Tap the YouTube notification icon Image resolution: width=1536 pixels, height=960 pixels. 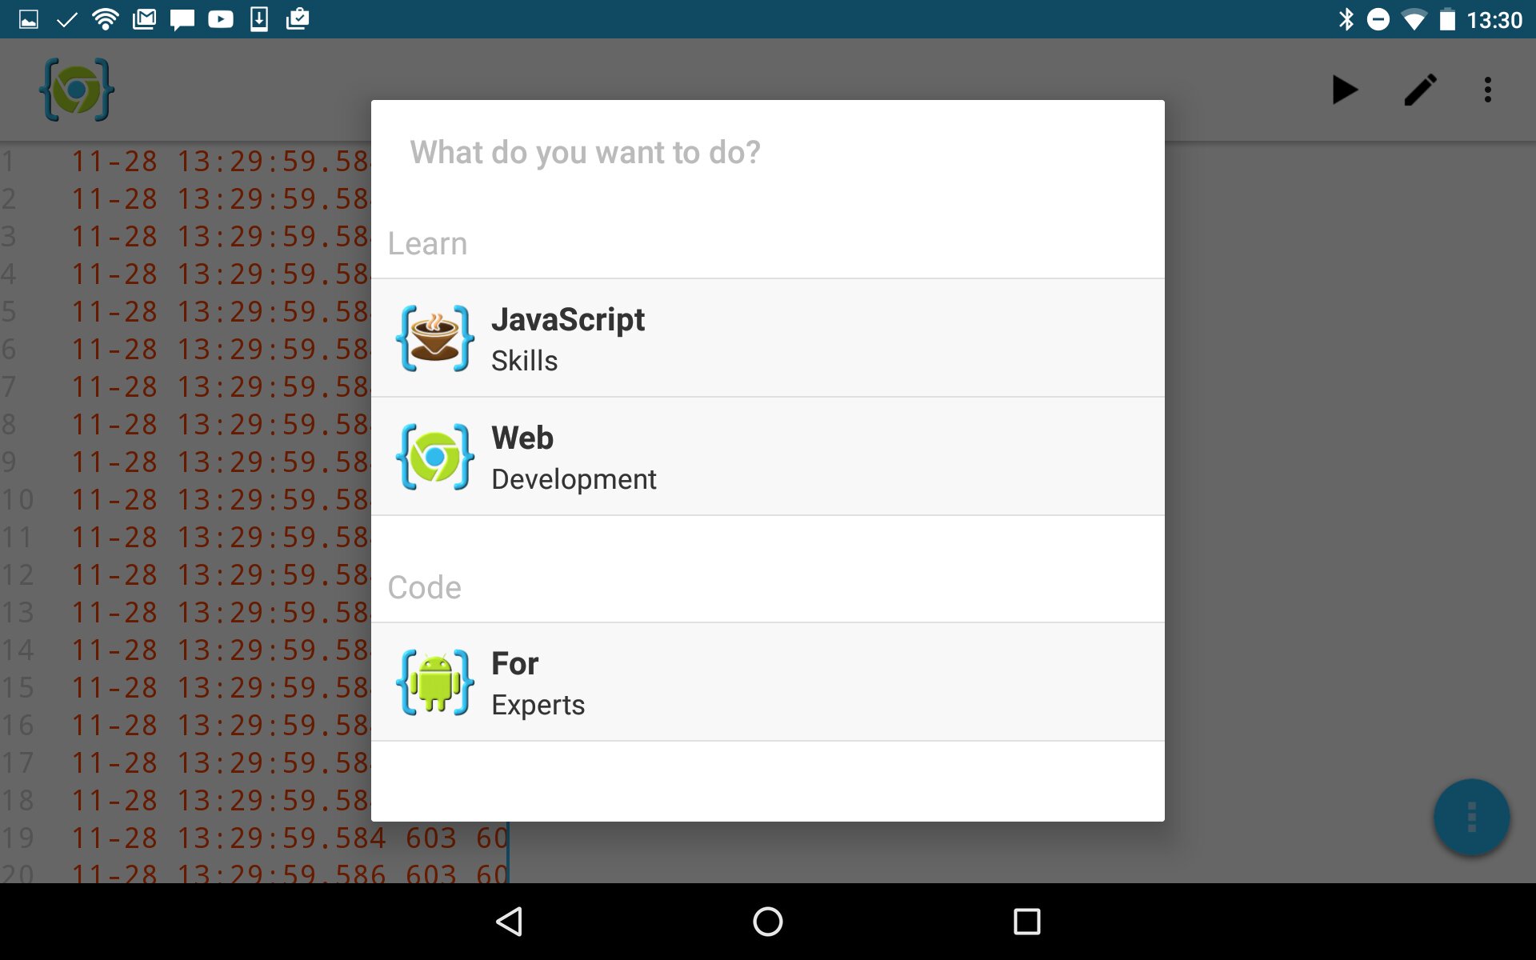pyautogui.click(x=221, y=19)
